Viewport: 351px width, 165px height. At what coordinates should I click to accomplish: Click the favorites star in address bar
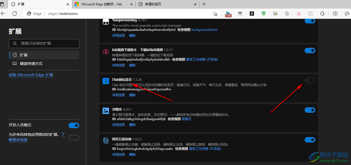point(215,14)
